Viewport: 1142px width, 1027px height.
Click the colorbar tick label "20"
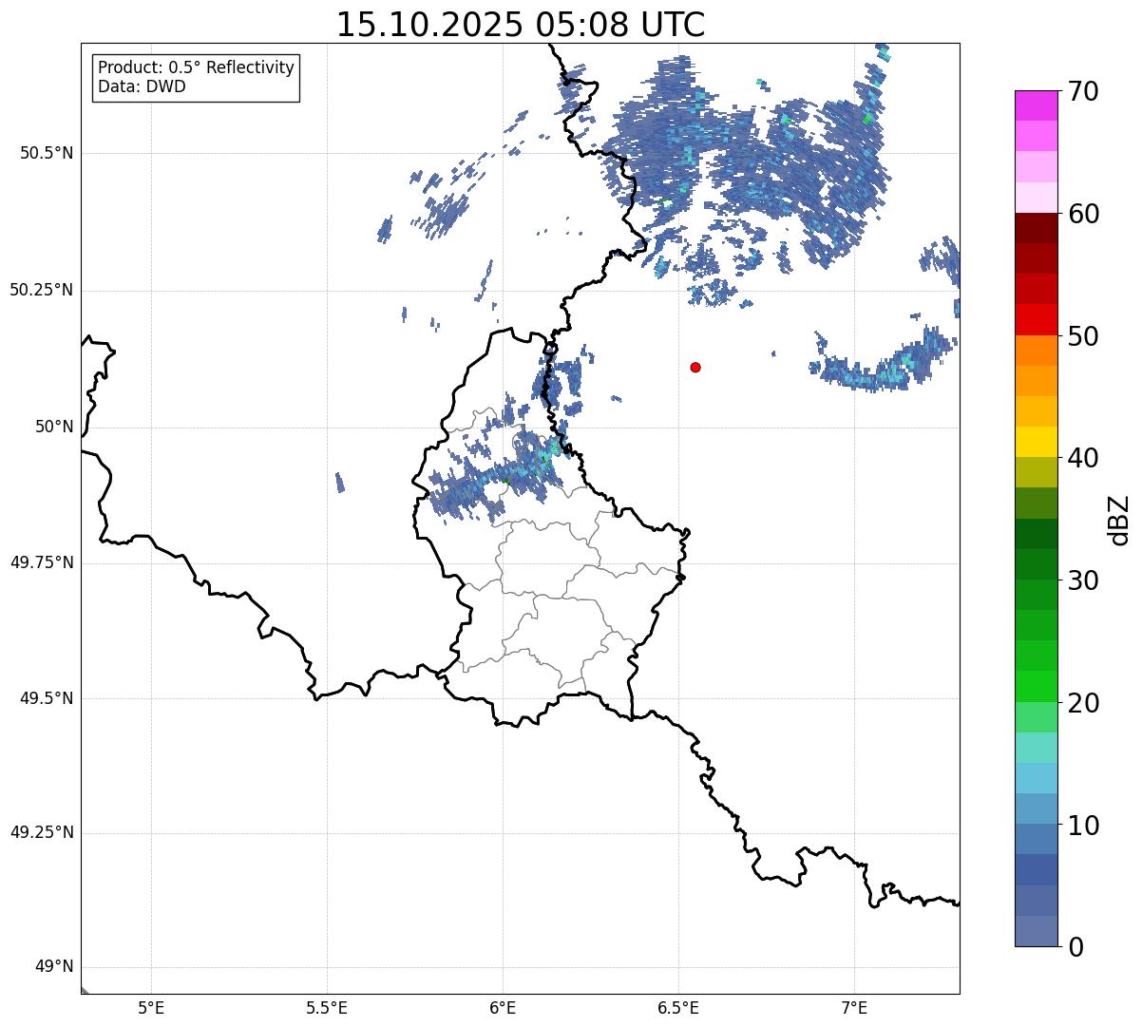point(1083,703)
